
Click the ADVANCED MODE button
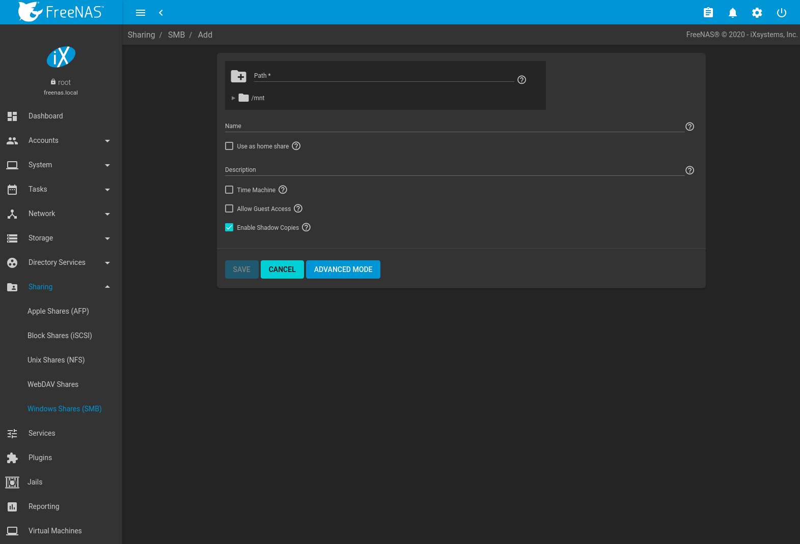343,269
